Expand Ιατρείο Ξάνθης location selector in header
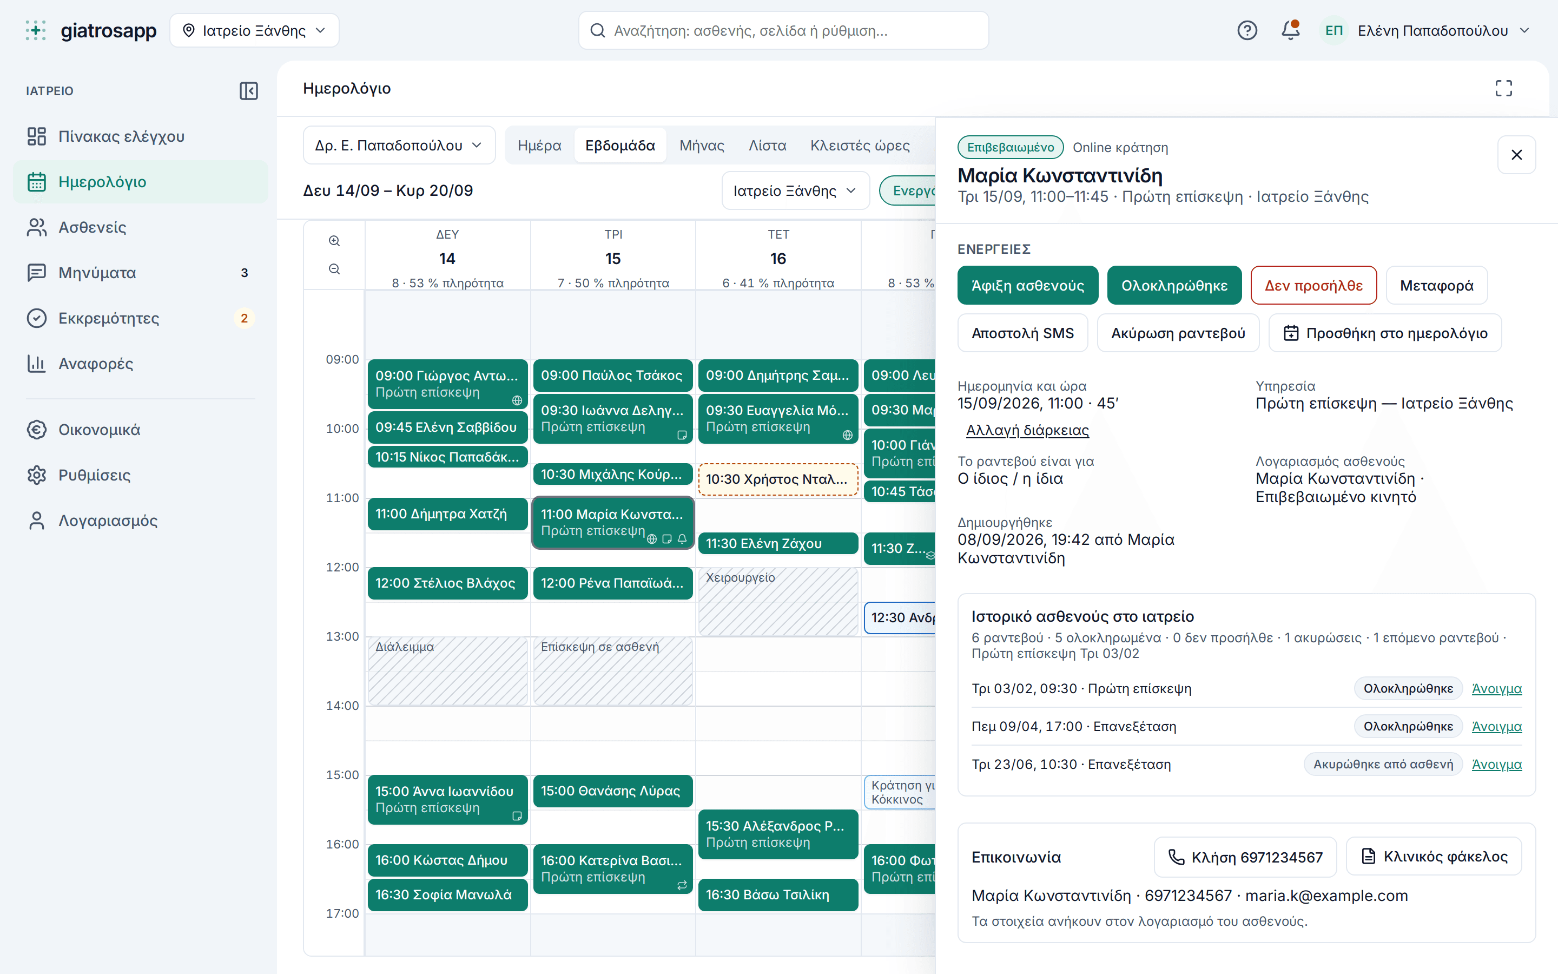This screenshot has height=974, width=1558. [x=254, y=30]
